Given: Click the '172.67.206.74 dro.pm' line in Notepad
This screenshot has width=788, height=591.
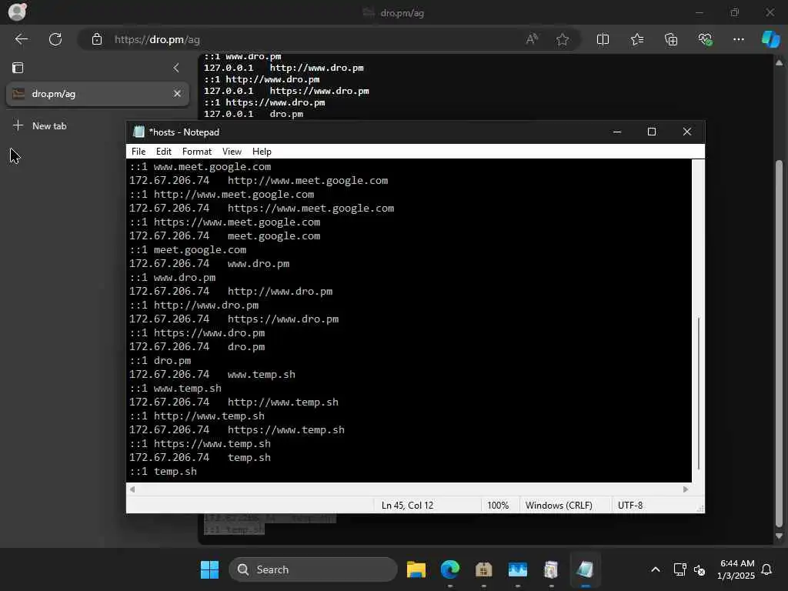Looking at the screenshot, I should (x=197, y=347).
